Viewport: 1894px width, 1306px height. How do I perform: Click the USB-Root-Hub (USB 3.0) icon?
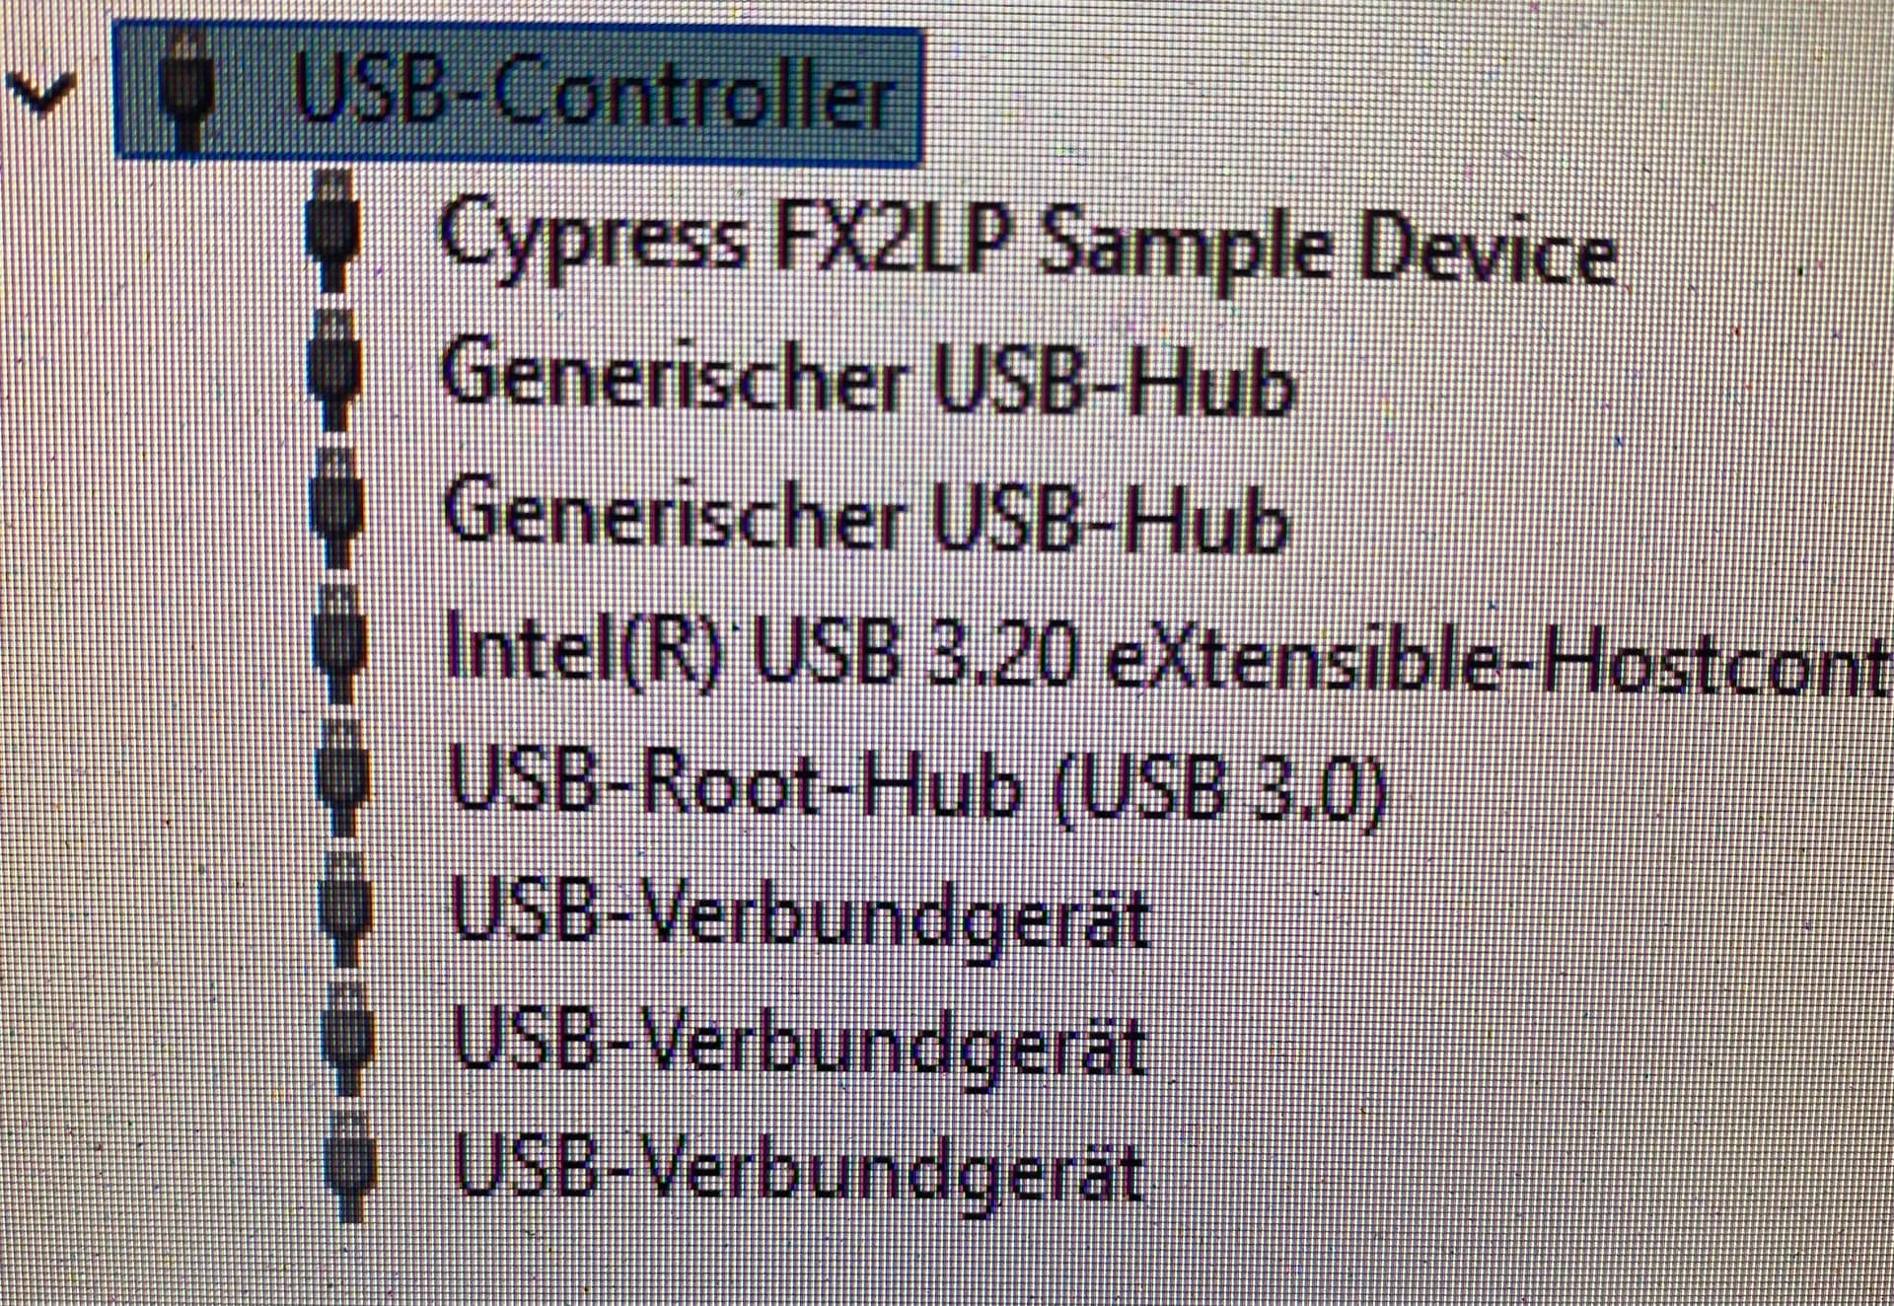(x=344, y=778)
